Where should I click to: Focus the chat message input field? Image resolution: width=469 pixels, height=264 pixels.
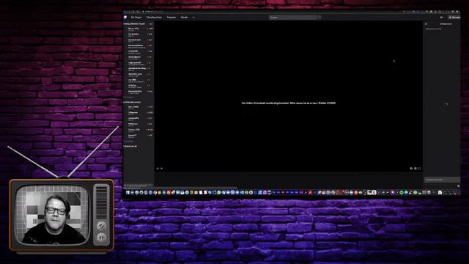point(442,180)
